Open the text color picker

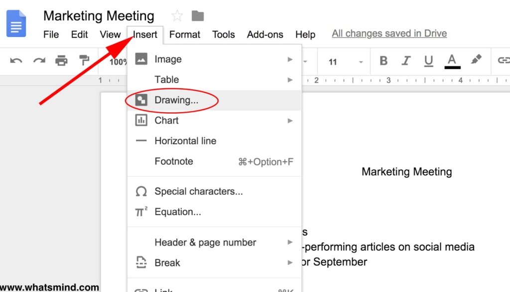452,61
